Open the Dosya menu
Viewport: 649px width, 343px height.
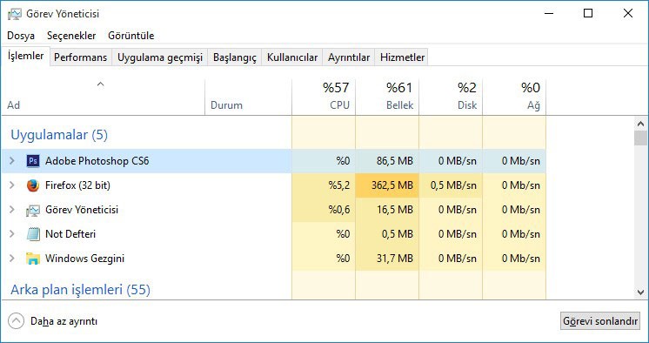click(x=21, y=36)
